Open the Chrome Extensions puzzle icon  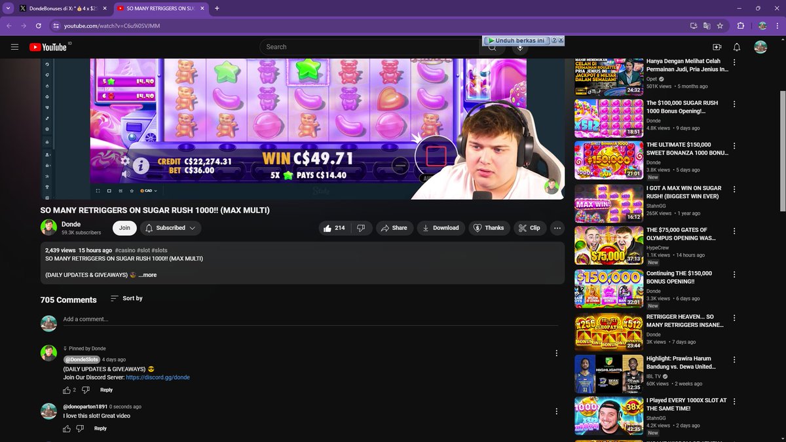[741, 26]
